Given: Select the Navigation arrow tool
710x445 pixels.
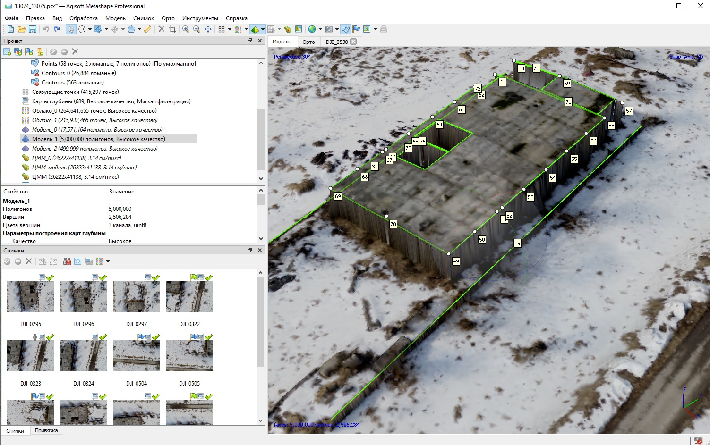Looking at the screenshot, I should 70,29.
